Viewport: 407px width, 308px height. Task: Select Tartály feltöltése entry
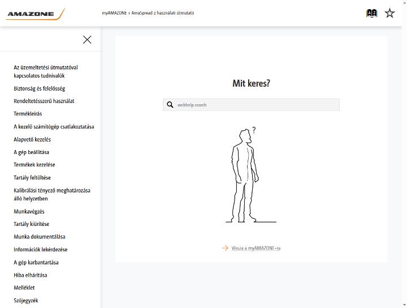click(32, 178)
